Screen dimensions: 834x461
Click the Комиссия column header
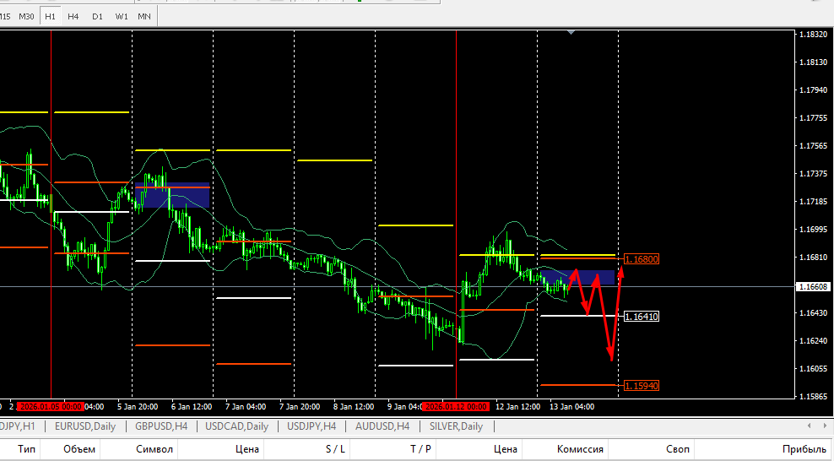tap(580, 449)
